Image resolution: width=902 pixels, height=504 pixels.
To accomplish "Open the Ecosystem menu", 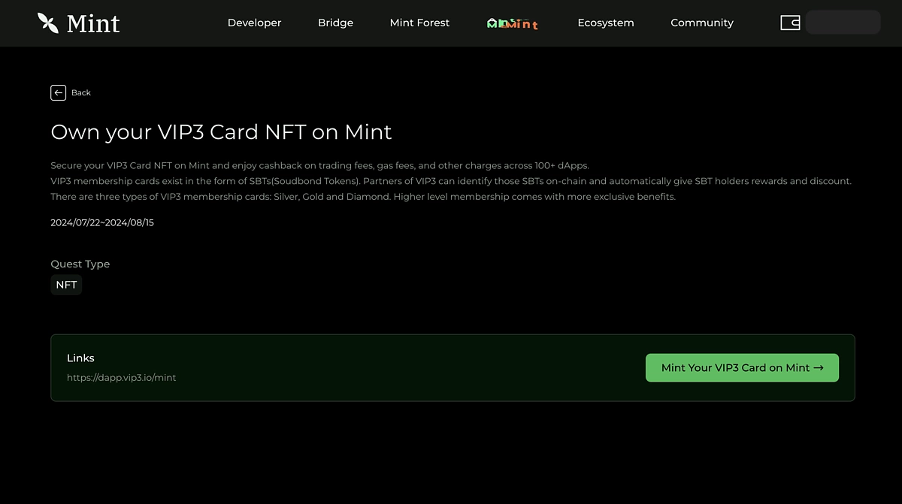I will (606, 23).
